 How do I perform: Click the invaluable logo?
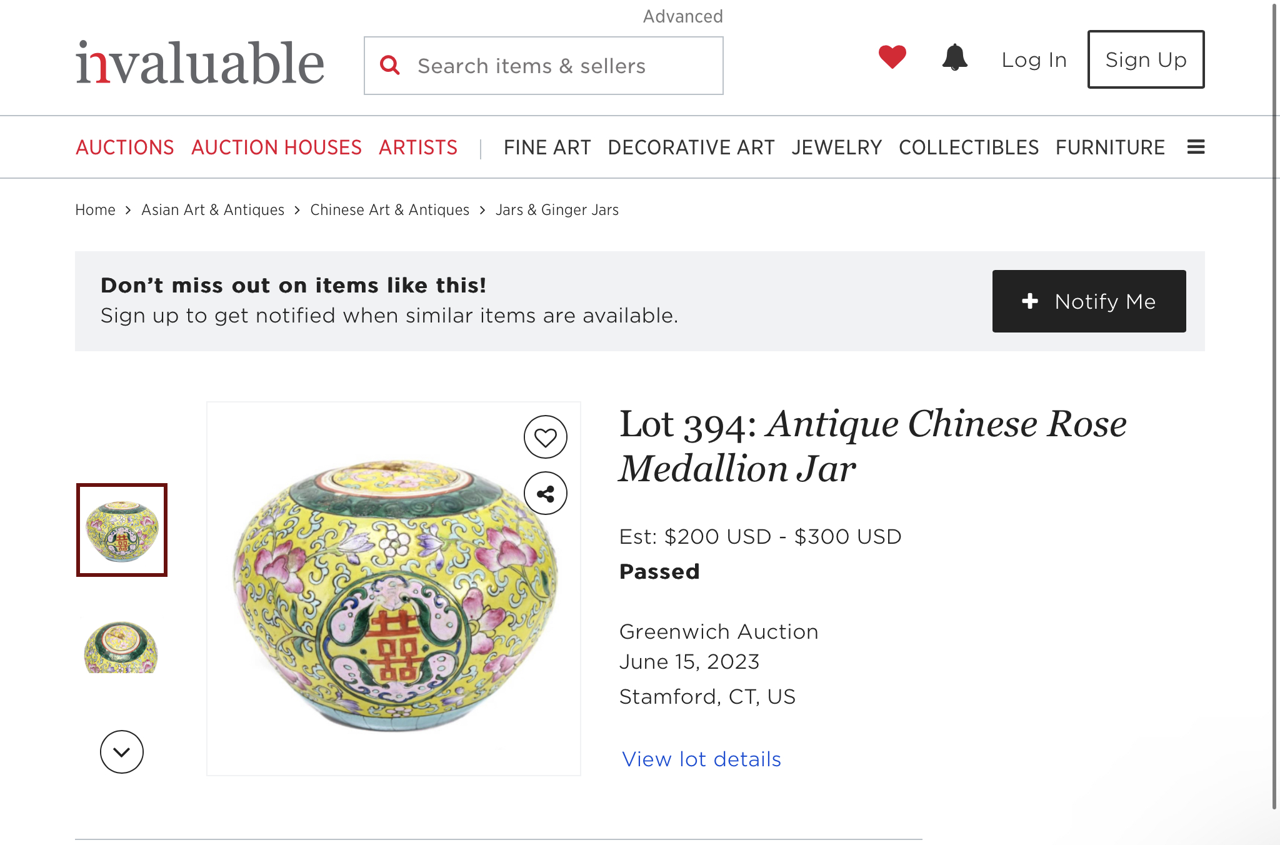(x=200, y=63)
